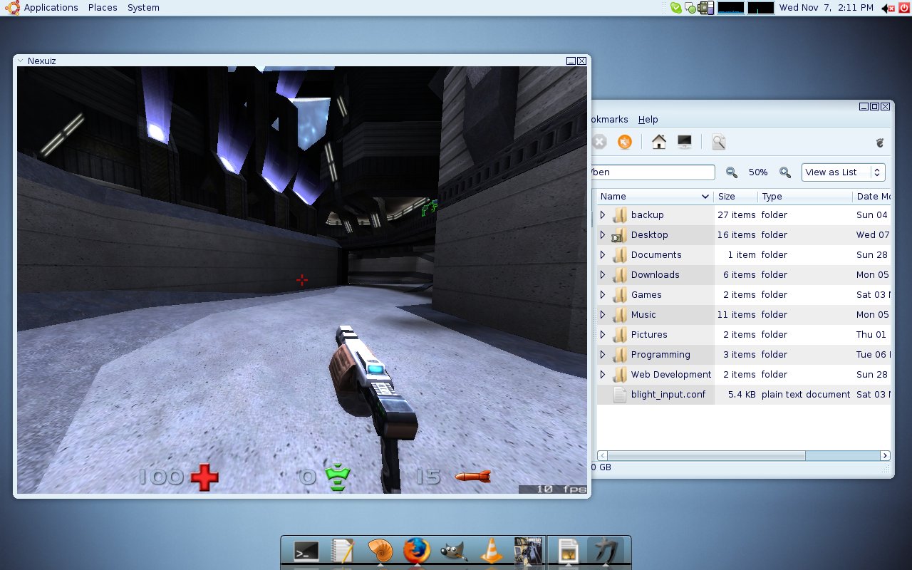Sort by the Date Modified column header

pos(872,197)
